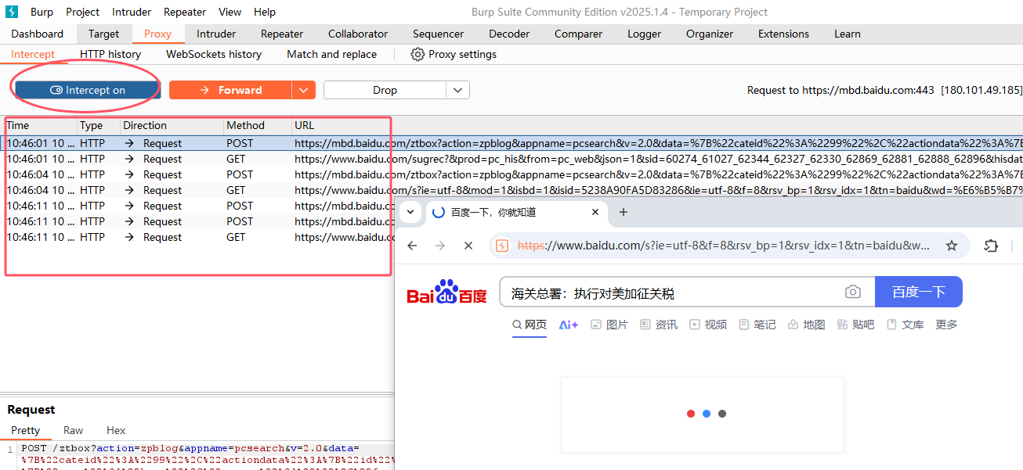Click the not-secure warning icon in address bar
Viewport: 1023px width, 470px height.
pyautogui.click(x=503, y=246)
